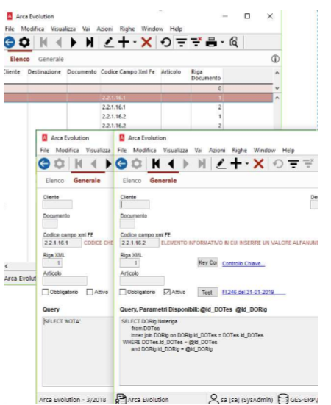Image resolution: width=331 pixels, height=405 pixels.
Task: Add record with plus in right front window
Action: pyautogui.click(x=236, y=163)
